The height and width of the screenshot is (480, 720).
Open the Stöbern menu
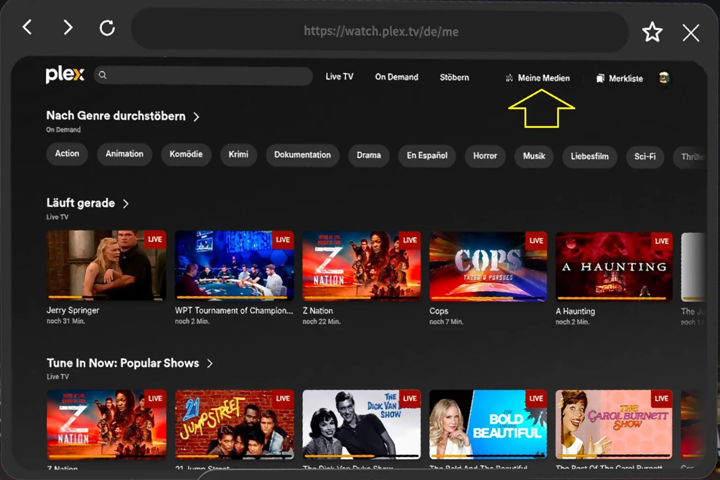click(x=454, y=77)
